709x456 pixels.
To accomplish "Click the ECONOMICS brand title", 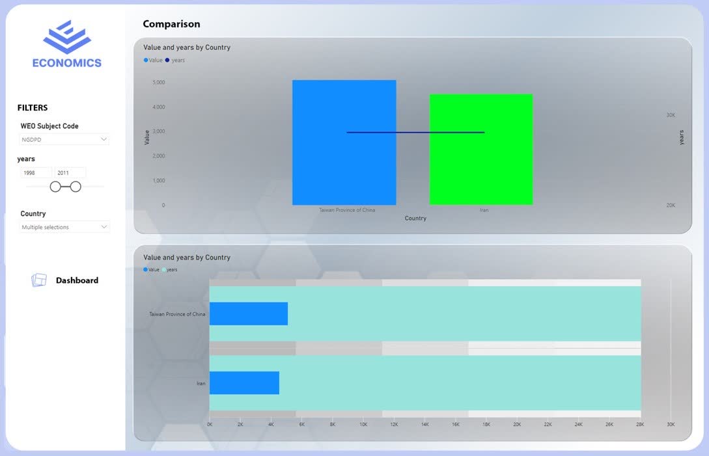I will coord(67,63).
